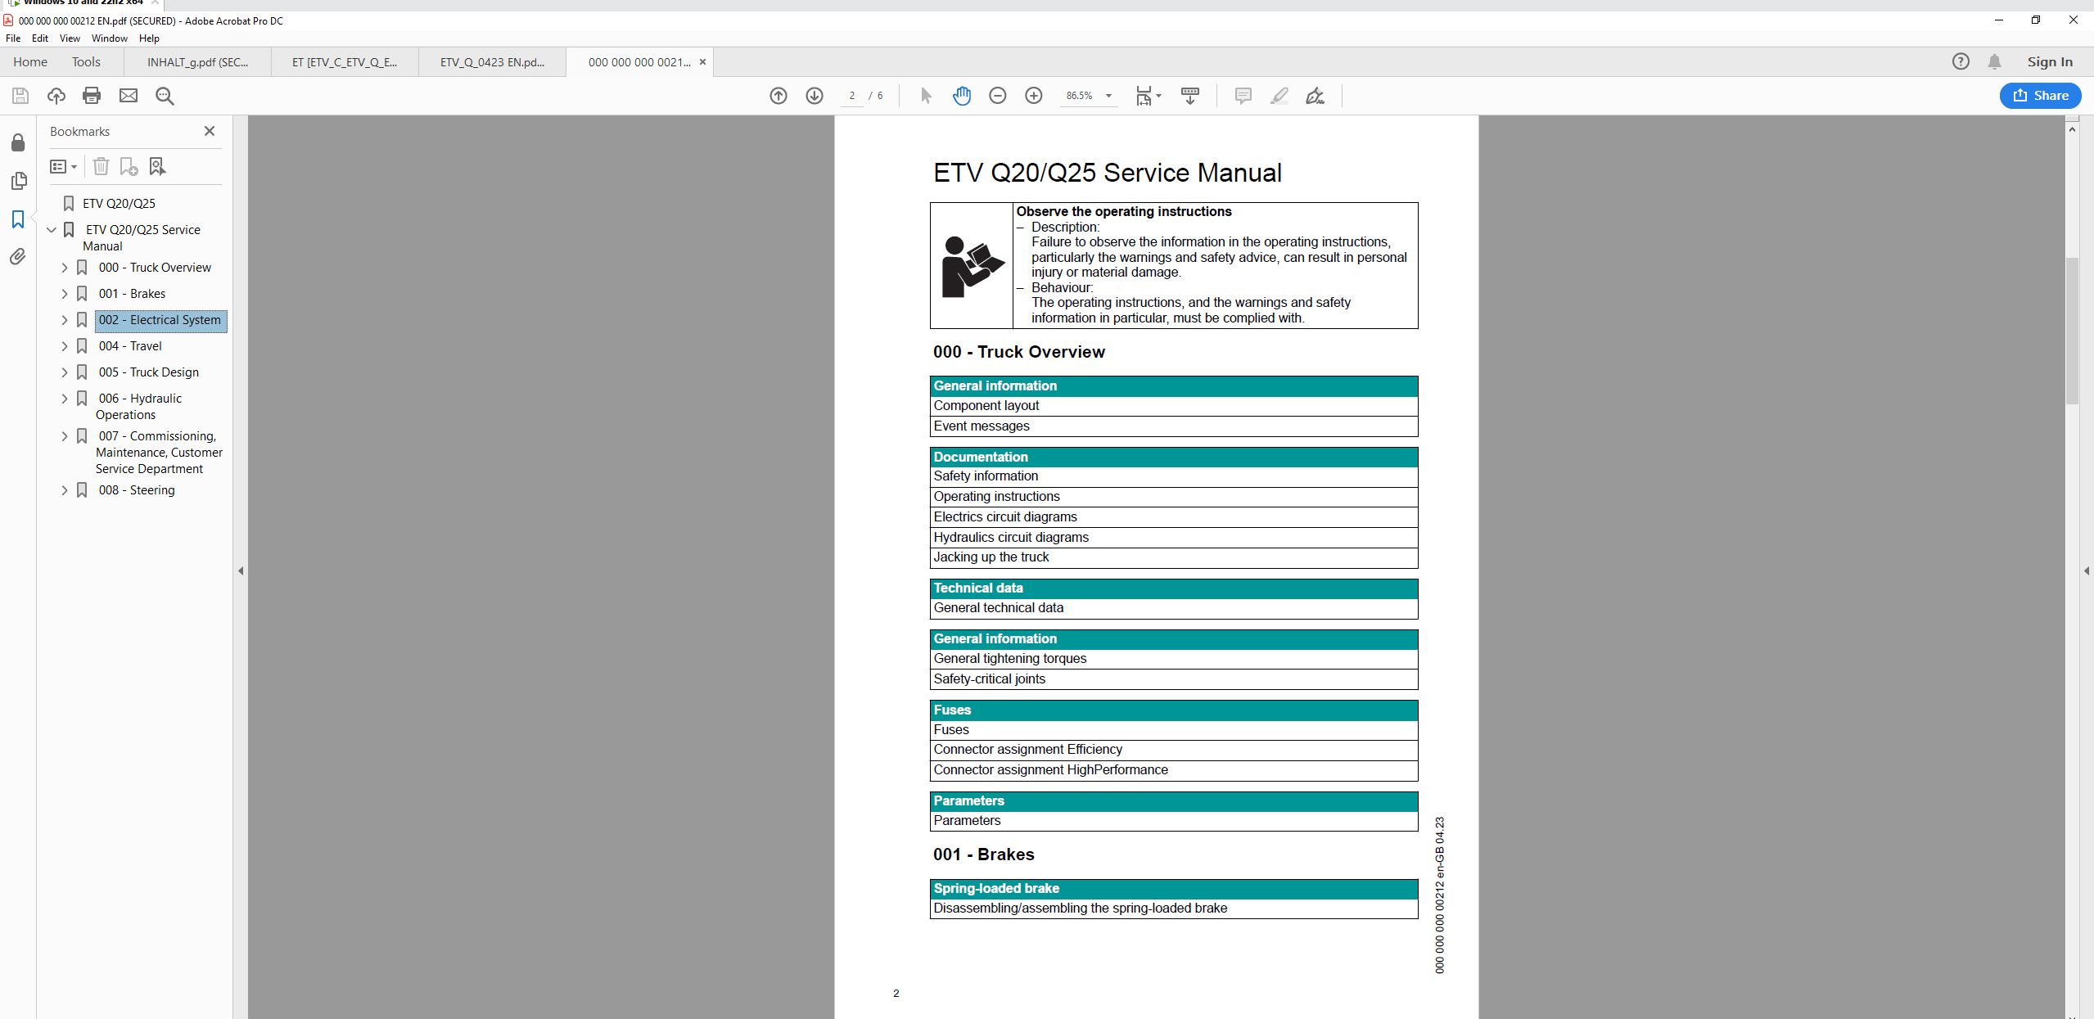Open the Find text magnifier icon

click(165, 96)
